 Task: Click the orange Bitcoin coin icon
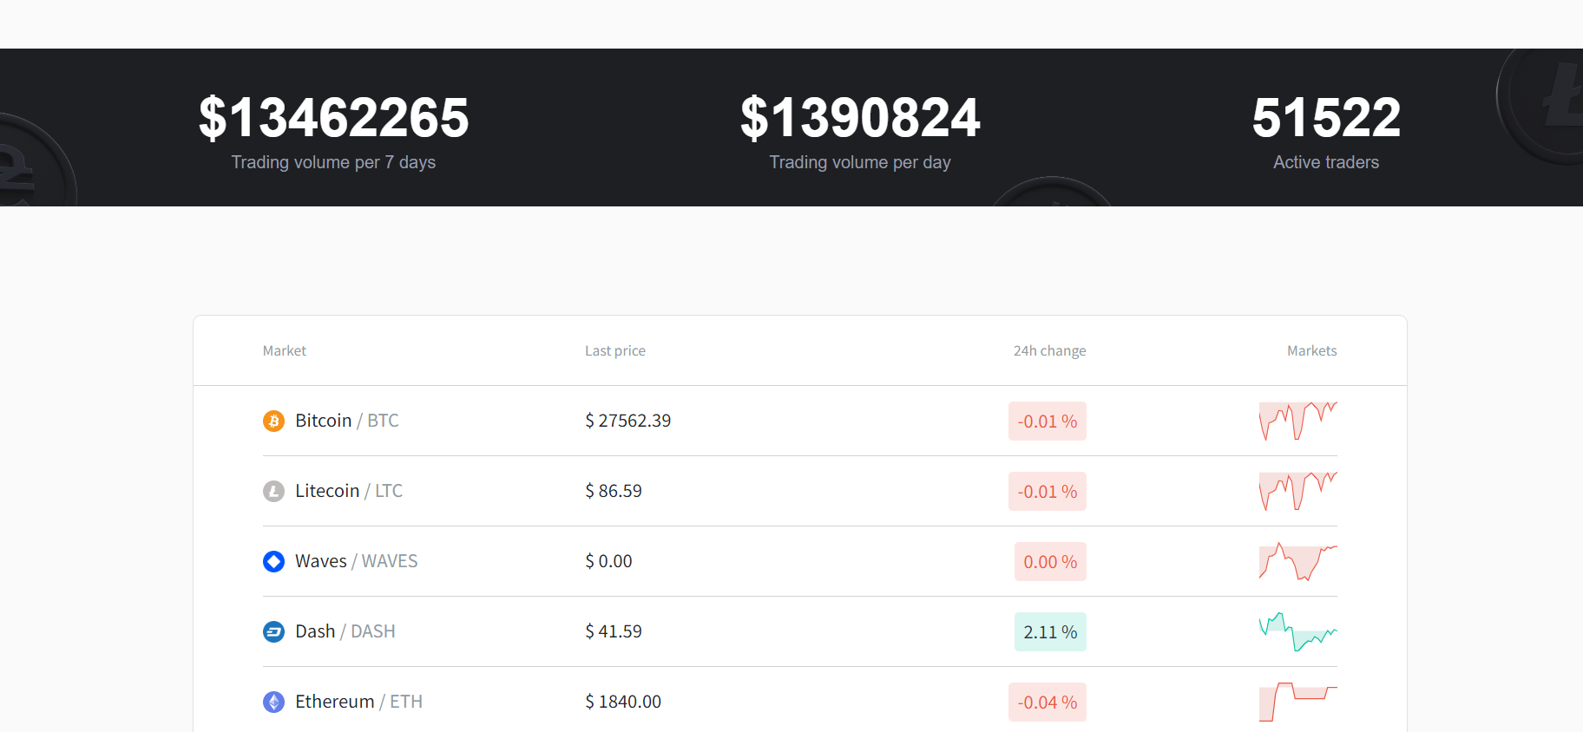273,422
